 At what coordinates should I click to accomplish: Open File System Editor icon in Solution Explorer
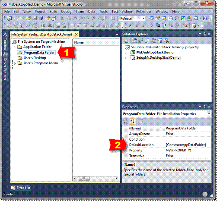pyautogui.click(x=134, y=41)
